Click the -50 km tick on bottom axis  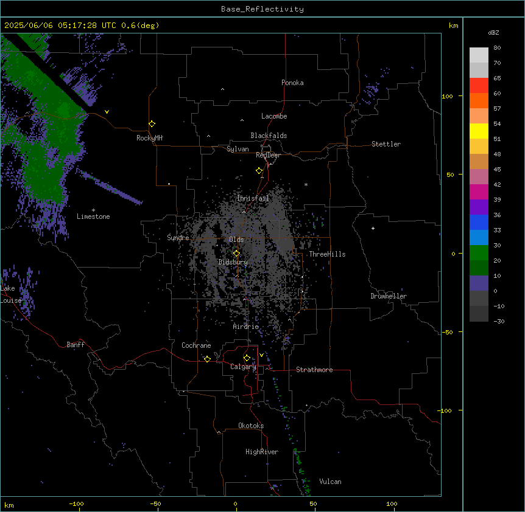[x=155, y=503]
